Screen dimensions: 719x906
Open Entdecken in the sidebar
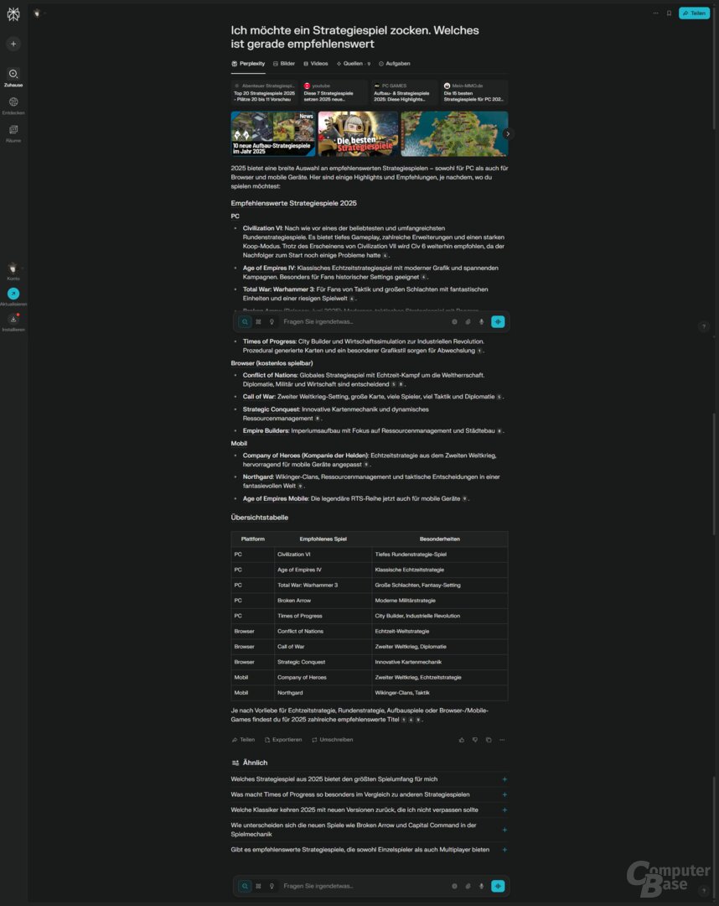point(13,105)
